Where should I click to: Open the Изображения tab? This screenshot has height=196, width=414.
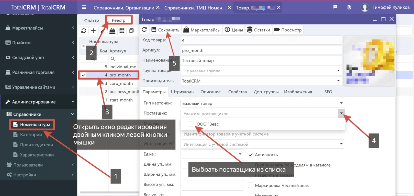coord(298,92)
